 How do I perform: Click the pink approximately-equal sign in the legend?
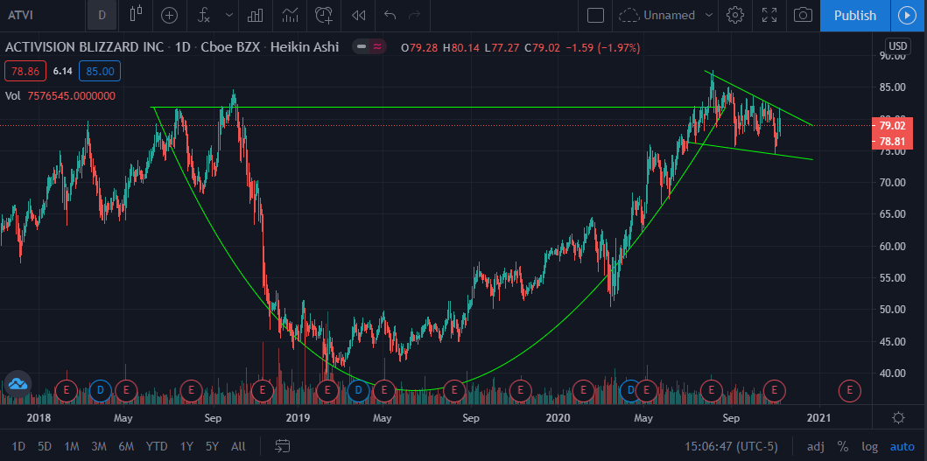(377, 46)
